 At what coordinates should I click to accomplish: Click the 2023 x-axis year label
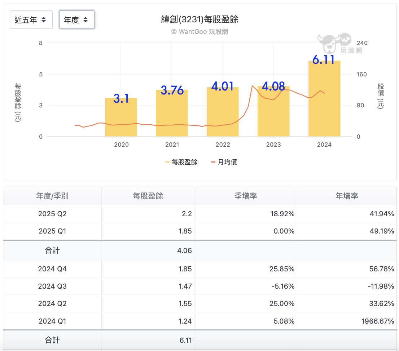[273, 145]
